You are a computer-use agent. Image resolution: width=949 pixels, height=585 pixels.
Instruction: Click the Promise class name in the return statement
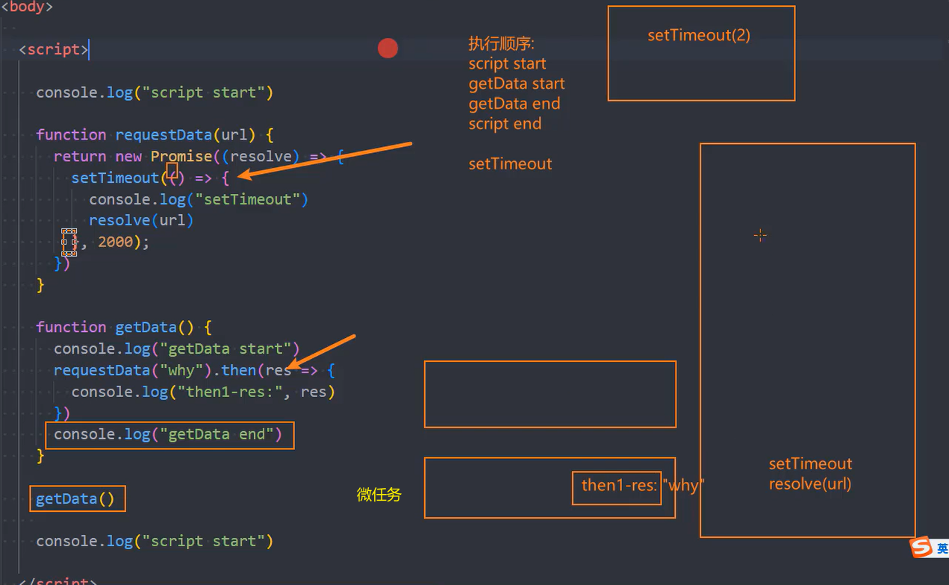coord(181,157)
